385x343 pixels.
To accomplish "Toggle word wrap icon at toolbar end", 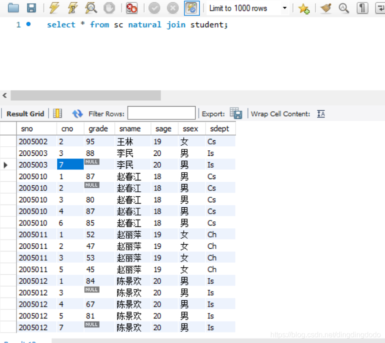I will (x=380, y=8).
